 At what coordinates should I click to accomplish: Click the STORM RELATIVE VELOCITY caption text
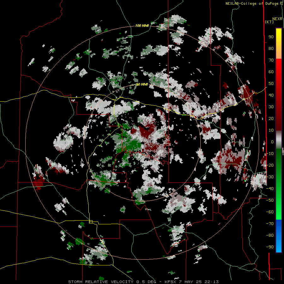[101, 282]
